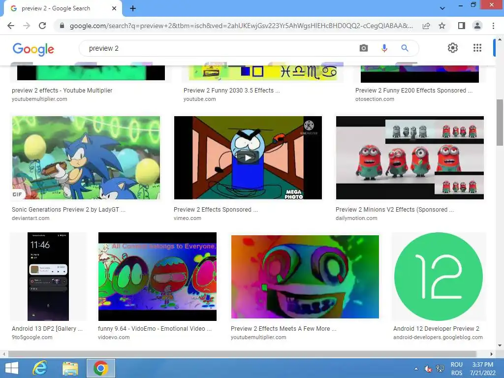Go back to the previous page
Screen dimensions: 504x378
pyautogui.click(x=11, y=26)
